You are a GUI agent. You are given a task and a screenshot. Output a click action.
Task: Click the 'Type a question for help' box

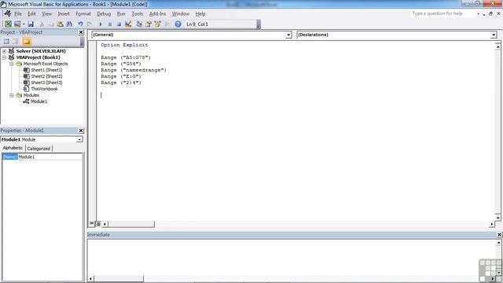pyautogui.click(x=443, y=13)
